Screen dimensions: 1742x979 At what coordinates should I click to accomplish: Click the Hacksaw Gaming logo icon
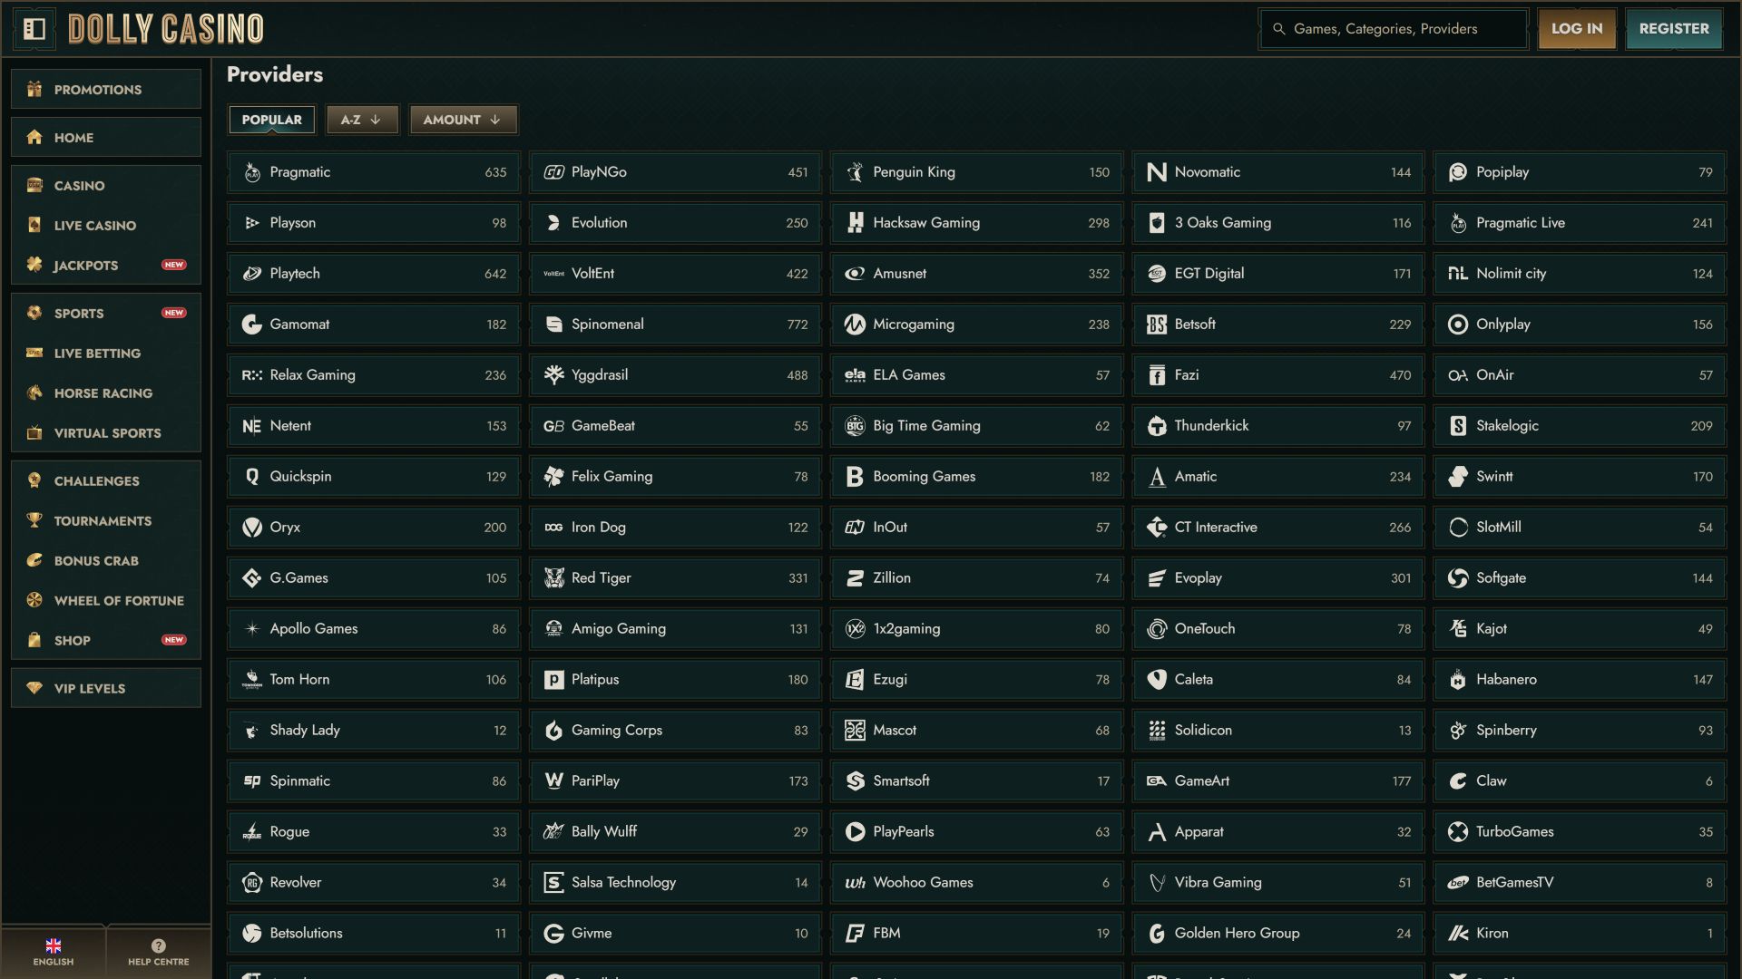pos(856,223)
